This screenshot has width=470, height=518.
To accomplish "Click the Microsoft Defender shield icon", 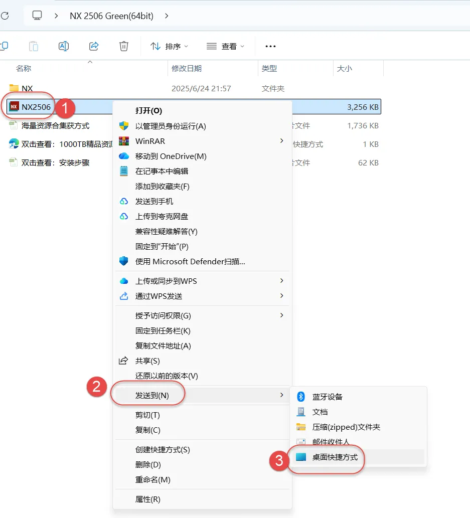I will click(x=123, y=261).
